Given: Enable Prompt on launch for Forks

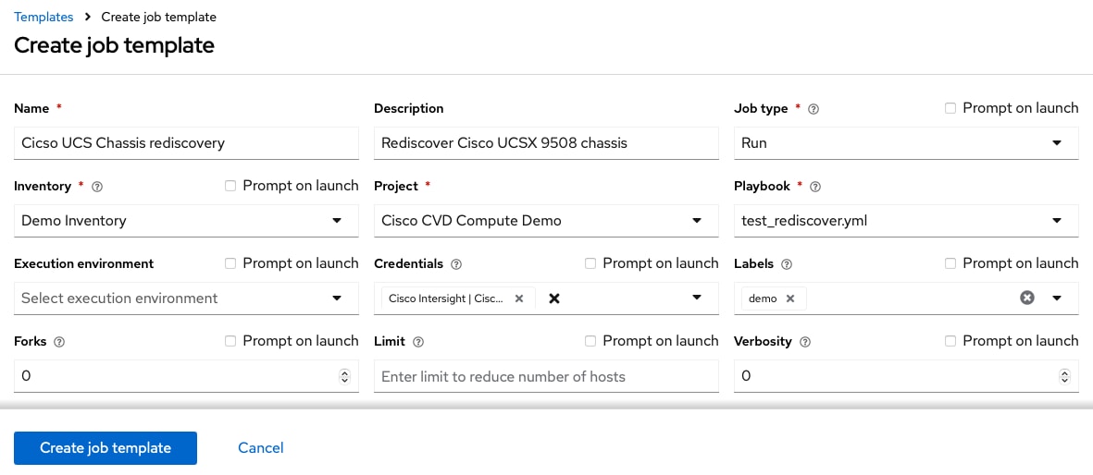Looking at the screenshot, I should (x=230, y=341).
